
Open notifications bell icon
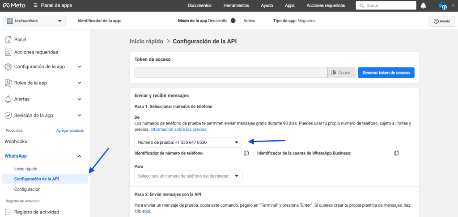tap(423, 5)
